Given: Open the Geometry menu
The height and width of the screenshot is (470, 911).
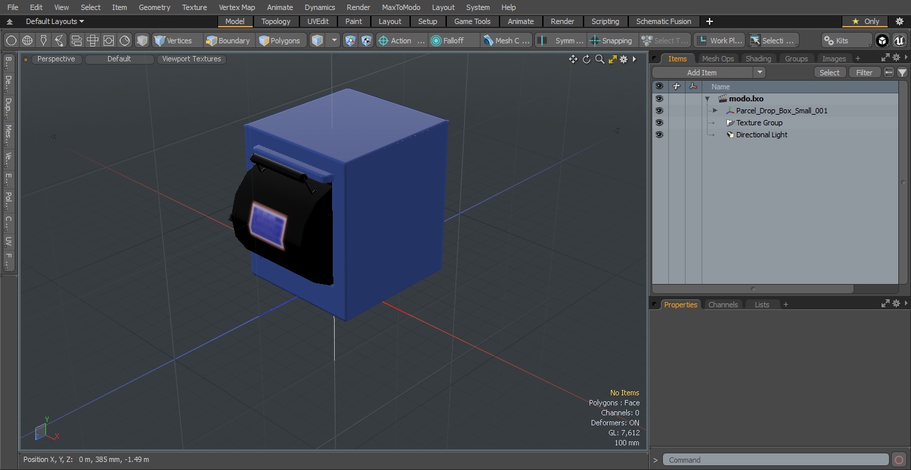Looking at the screenshot, I should [154, 7].
